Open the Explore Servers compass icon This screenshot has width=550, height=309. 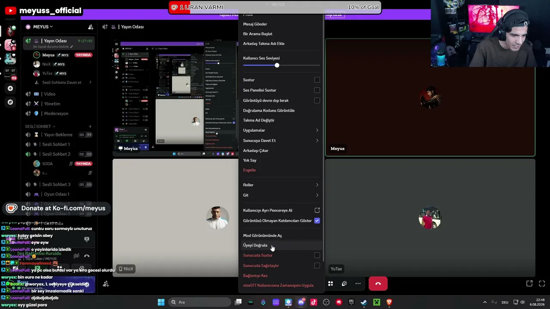[x=10, y=102]
